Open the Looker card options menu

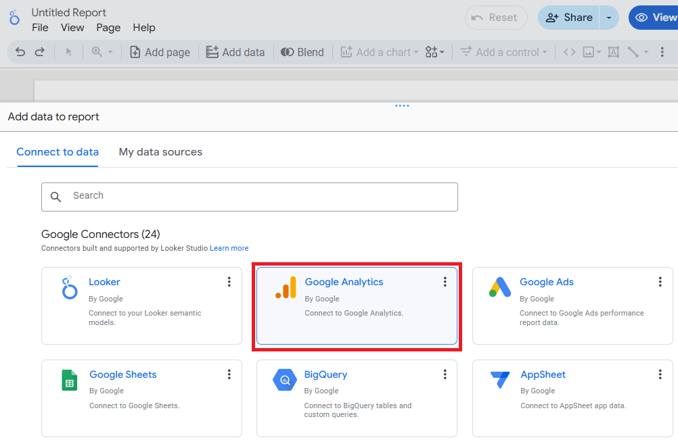coord(229,282)
